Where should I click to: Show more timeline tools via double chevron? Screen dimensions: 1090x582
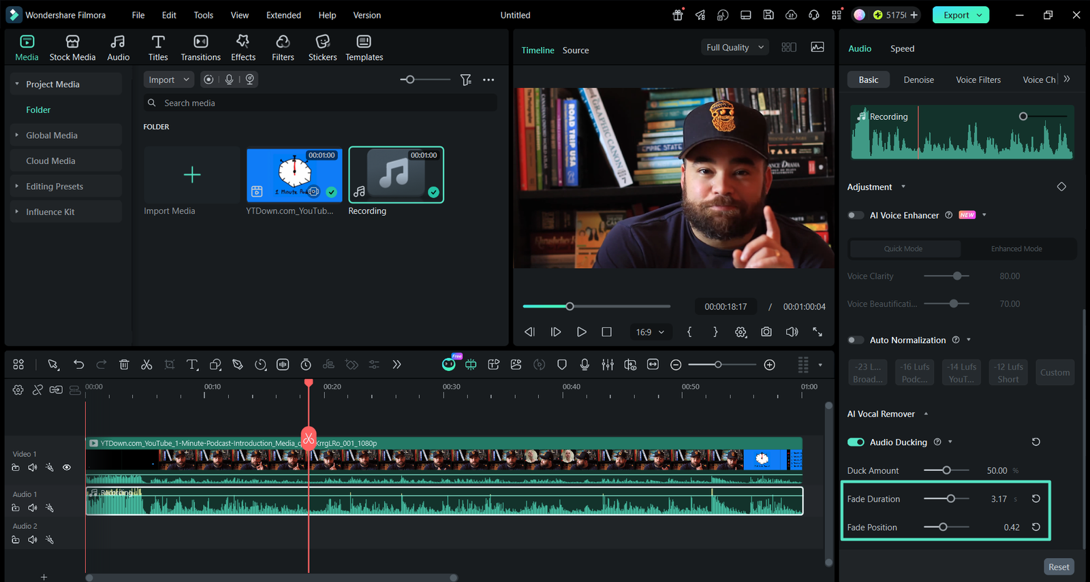click(x=396, y=365)
